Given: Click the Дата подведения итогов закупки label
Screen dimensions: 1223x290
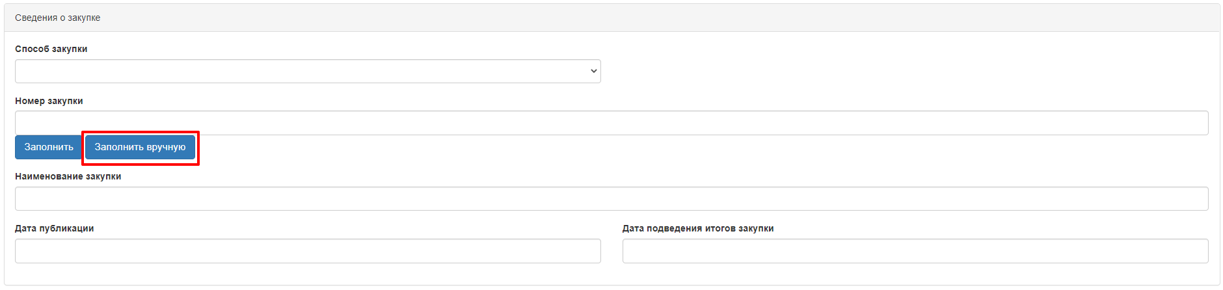Looking at the screenshot, I should click(x=698, y=228).
